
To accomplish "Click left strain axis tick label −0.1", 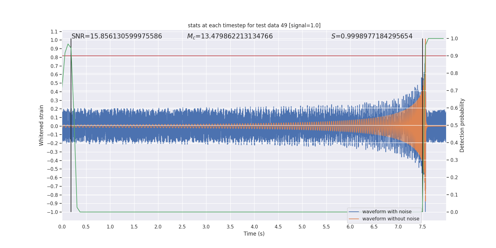I will click(x=52, y=135).
